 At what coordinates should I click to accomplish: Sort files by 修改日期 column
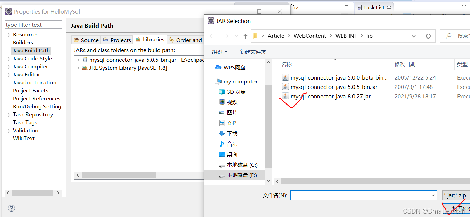click(x=405, y=64)
